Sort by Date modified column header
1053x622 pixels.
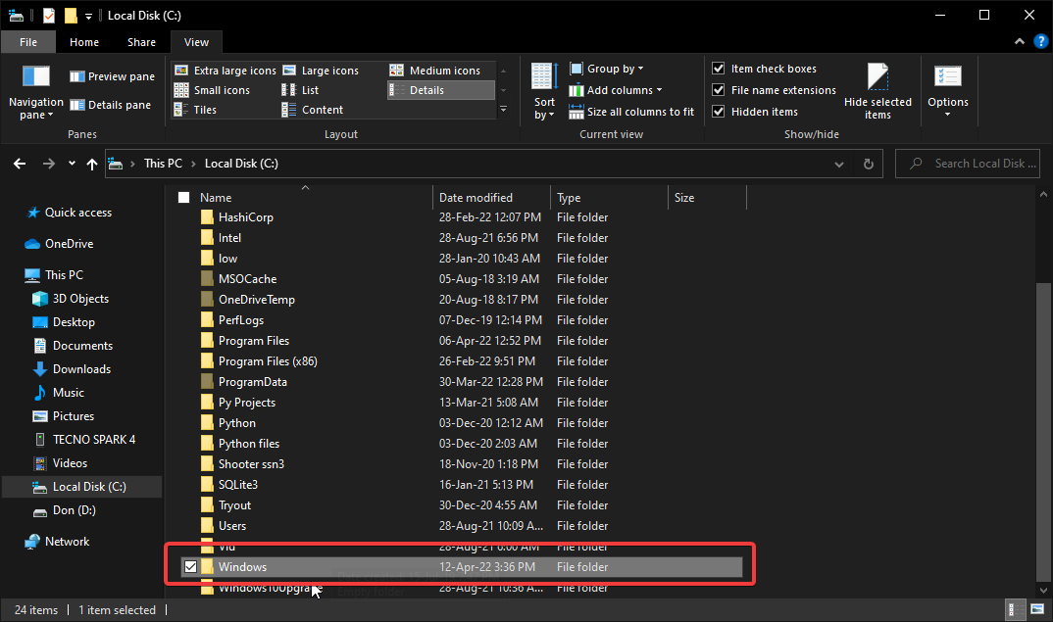[491, 197]
